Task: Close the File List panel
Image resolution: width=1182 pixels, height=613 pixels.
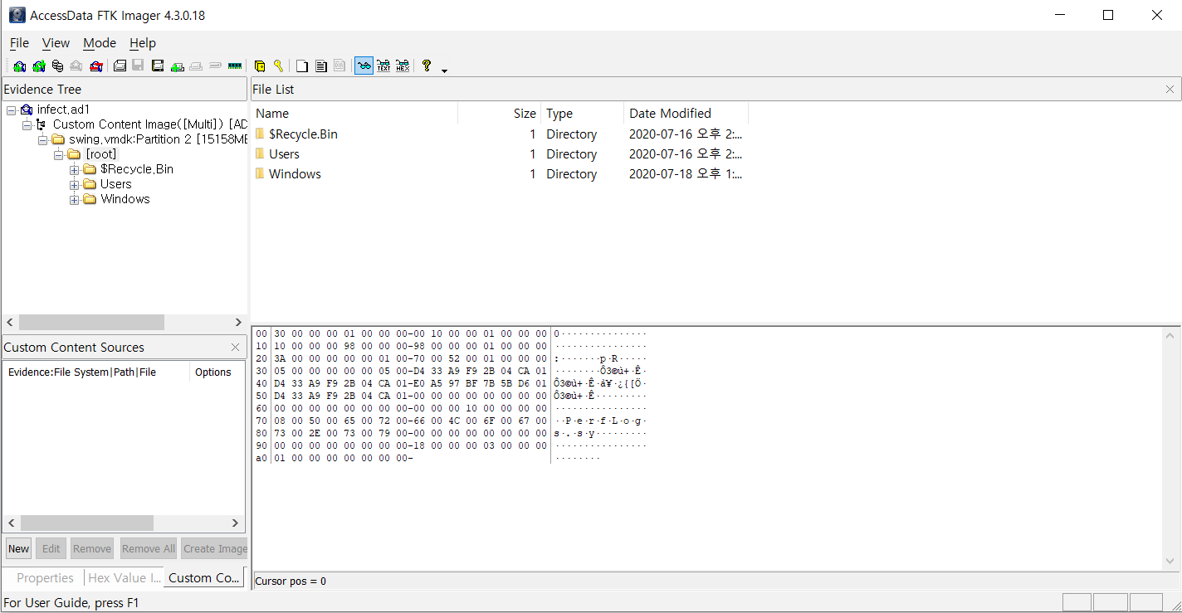Action: pos(1170,90)
